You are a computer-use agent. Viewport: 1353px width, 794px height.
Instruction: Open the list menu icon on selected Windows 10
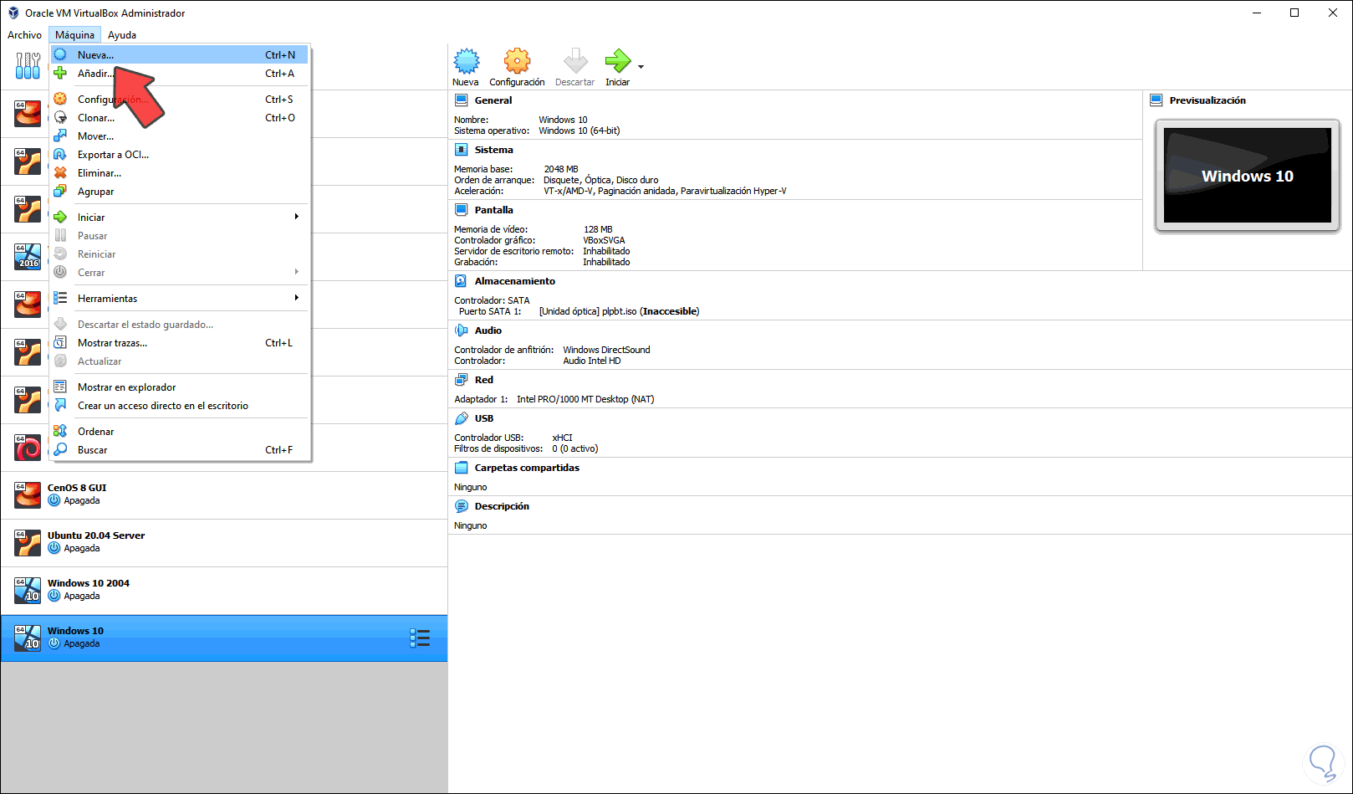click(420, 638)
